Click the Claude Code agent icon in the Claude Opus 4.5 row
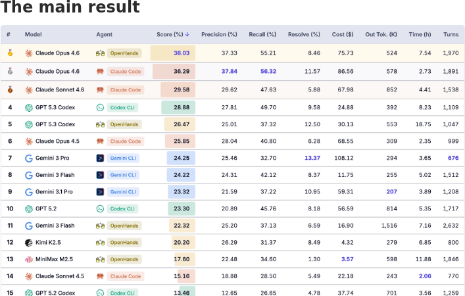Viewport: 465px width, 296px height. click(100, 141)
